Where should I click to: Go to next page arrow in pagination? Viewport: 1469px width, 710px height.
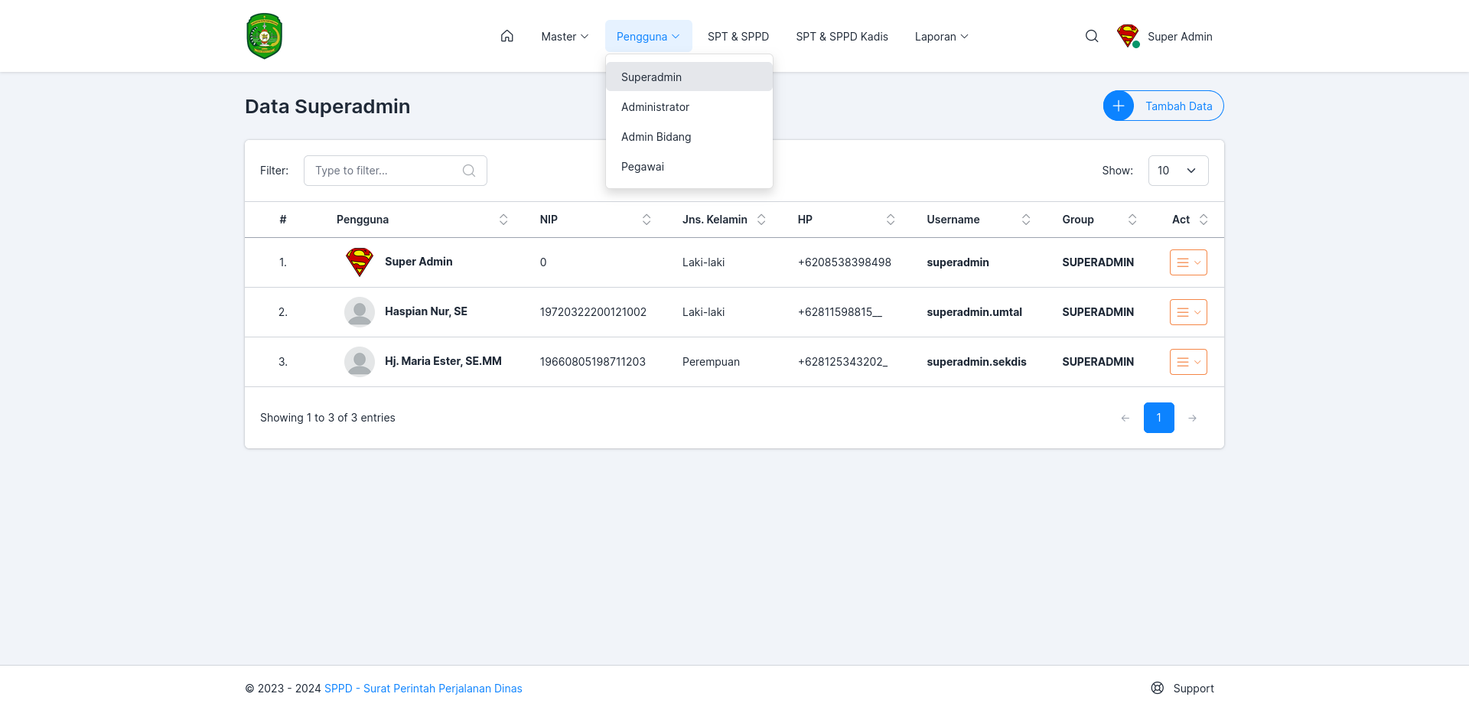[1192, 418]
